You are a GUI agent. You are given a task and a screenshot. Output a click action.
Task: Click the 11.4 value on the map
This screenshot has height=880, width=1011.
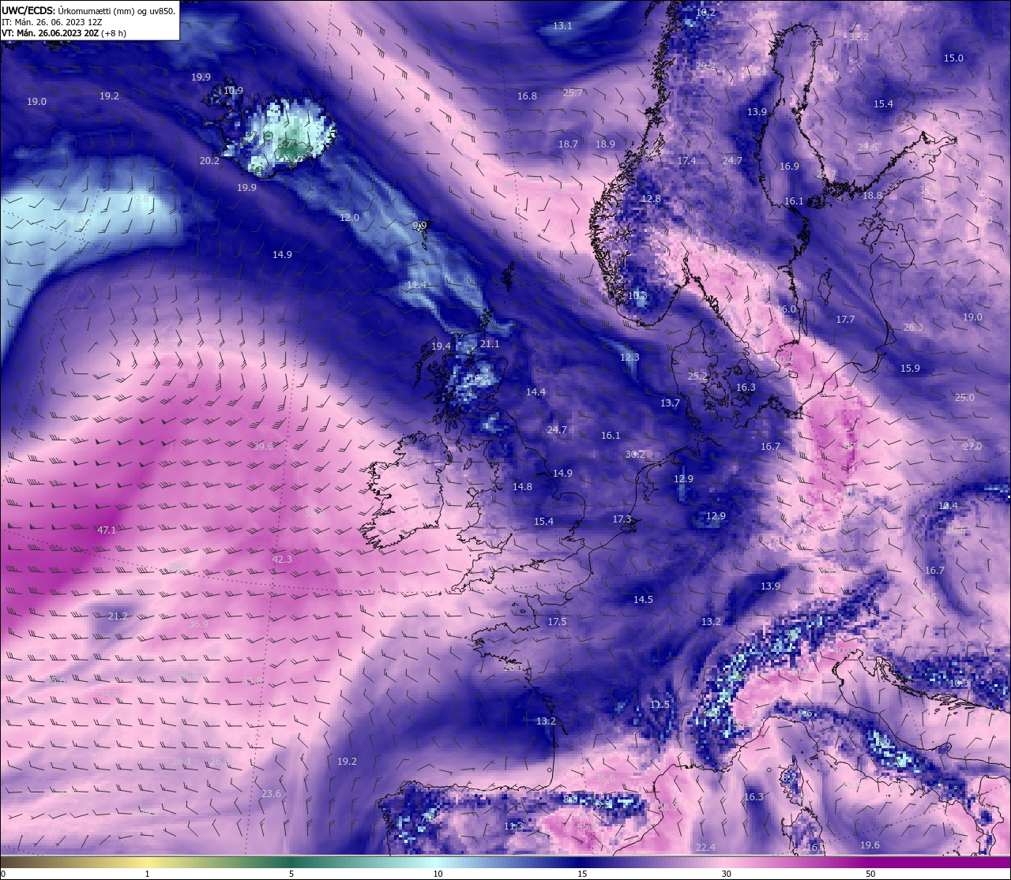click(x=416, y=285)
